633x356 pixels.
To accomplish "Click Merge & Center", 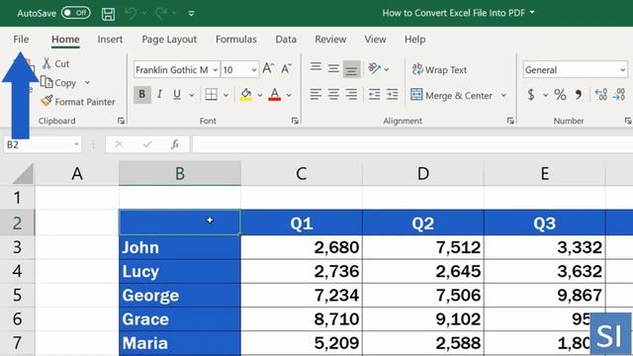I will pyautogui.click(x=451, y=95).
